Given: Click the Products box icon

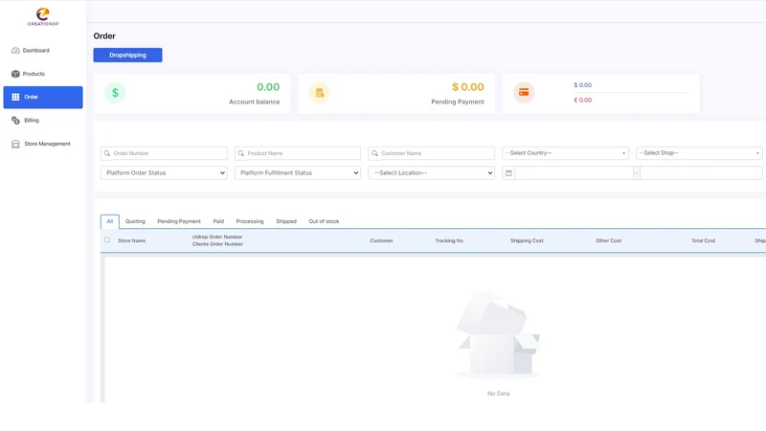Looking at the screenshot, I should [15, 74].
